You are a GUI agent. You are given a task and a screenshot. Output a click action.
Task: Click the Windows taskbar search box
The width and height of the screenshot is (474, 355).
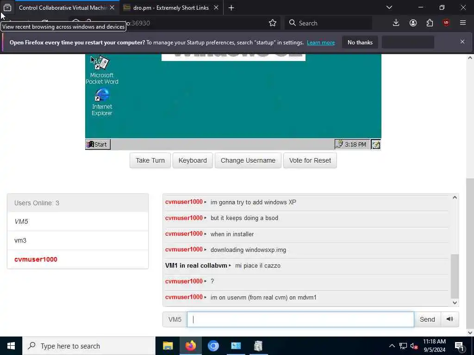(88, 346)
